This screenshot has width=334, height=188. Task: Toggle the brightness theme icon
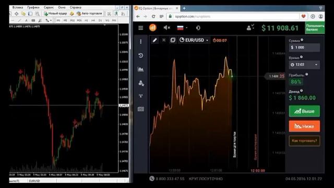click(x=198, y=28)
